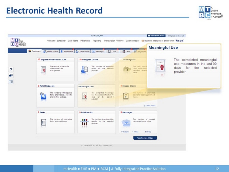This screenshot has width=229, height=172.
Task: Click the 909practice account name
Action: tap(173, 36)
